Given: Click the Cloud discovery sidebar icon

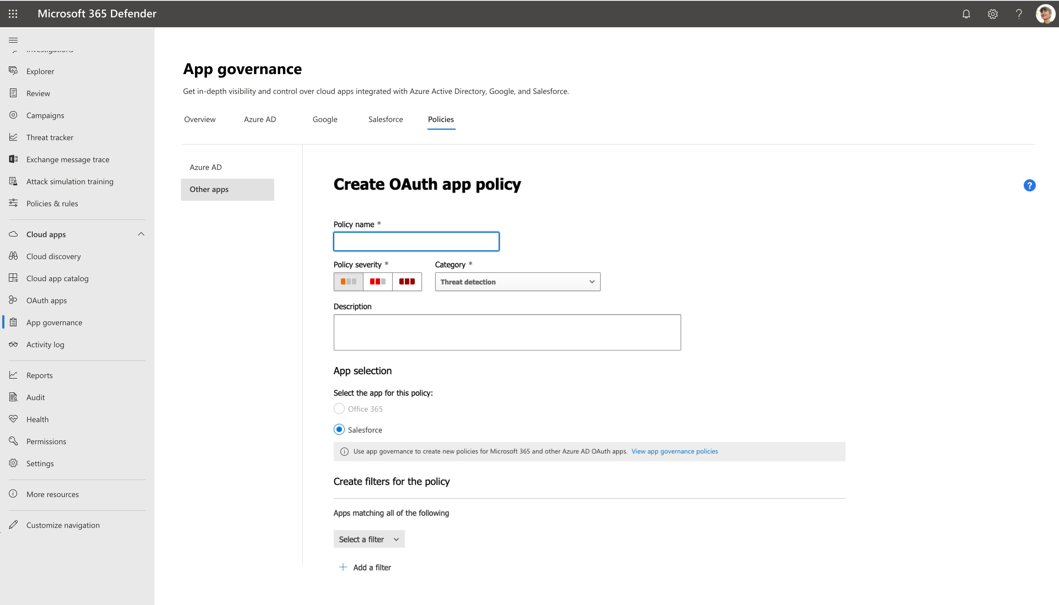Looking at the screenshot, I should coord(13,256).
